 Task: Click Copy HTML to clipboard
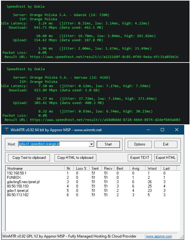[75, 158]
